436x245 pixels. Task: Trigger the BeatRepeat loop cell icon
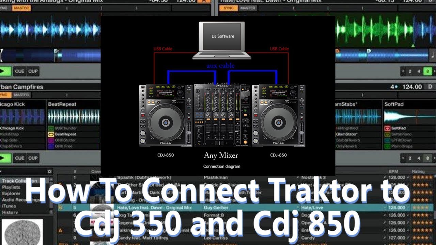pos(51,134)
